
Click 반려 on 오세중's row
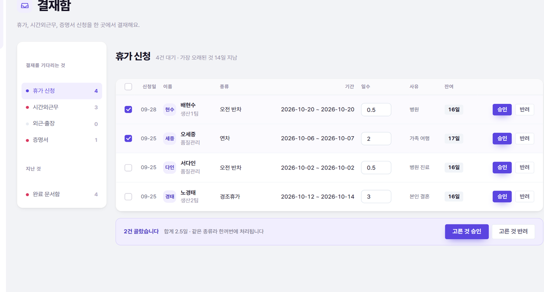tap(525, 139)
